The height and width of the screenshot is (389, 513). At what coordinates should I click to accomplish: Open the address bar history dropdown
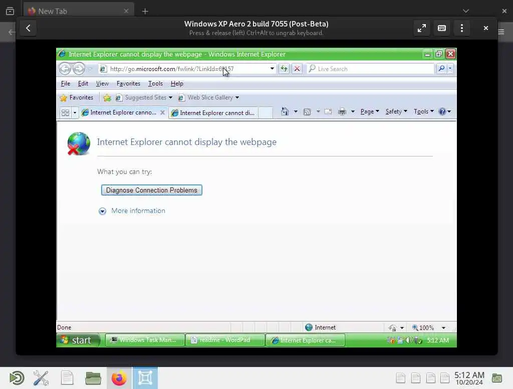(x=272, y=68)
